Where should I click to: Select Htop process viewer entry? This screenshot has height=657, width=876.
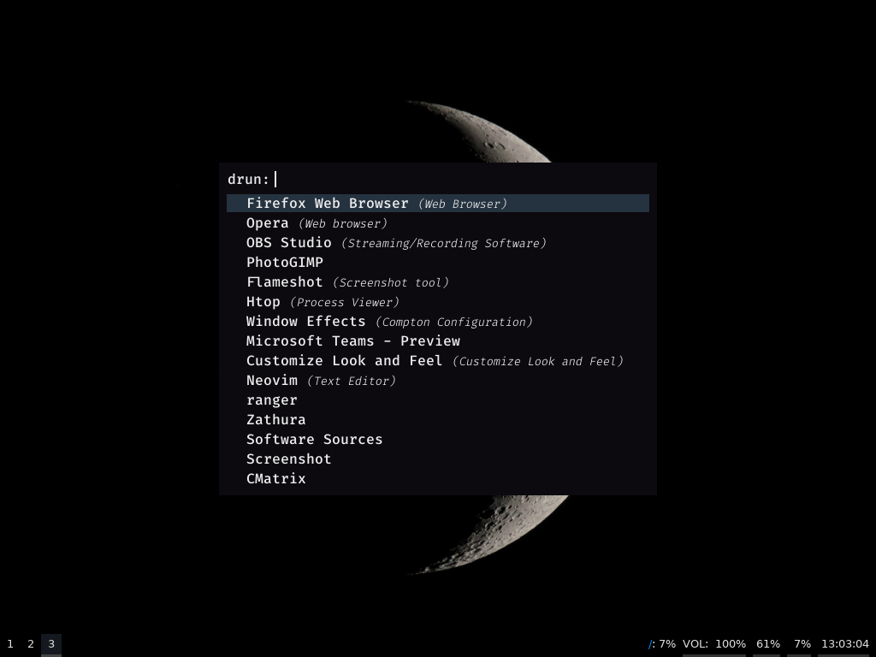437,302
